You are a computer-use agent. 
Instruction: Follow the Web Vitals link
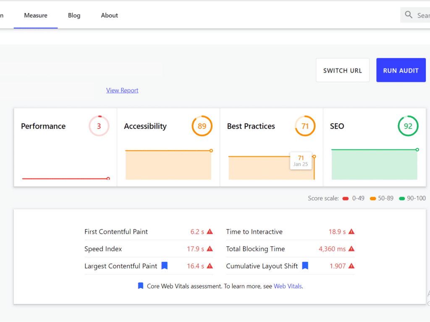tap(288, 286)
